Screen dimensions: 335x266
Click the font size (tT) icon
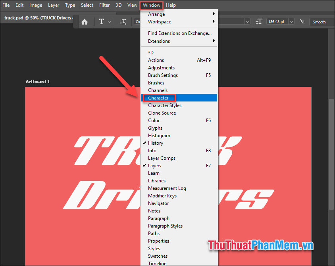click(259, 22)
